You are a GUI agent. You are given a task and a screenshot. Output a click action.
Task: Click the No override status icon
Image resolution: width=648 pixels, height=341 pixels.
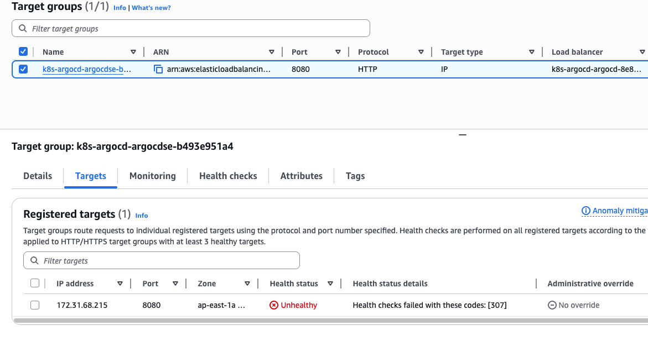pyautogui.click(x=552, y=305)
